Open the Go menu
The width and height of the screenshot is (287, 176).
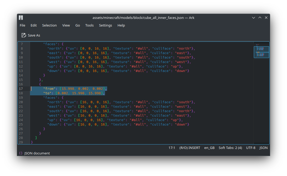click(x=78, y=25)
